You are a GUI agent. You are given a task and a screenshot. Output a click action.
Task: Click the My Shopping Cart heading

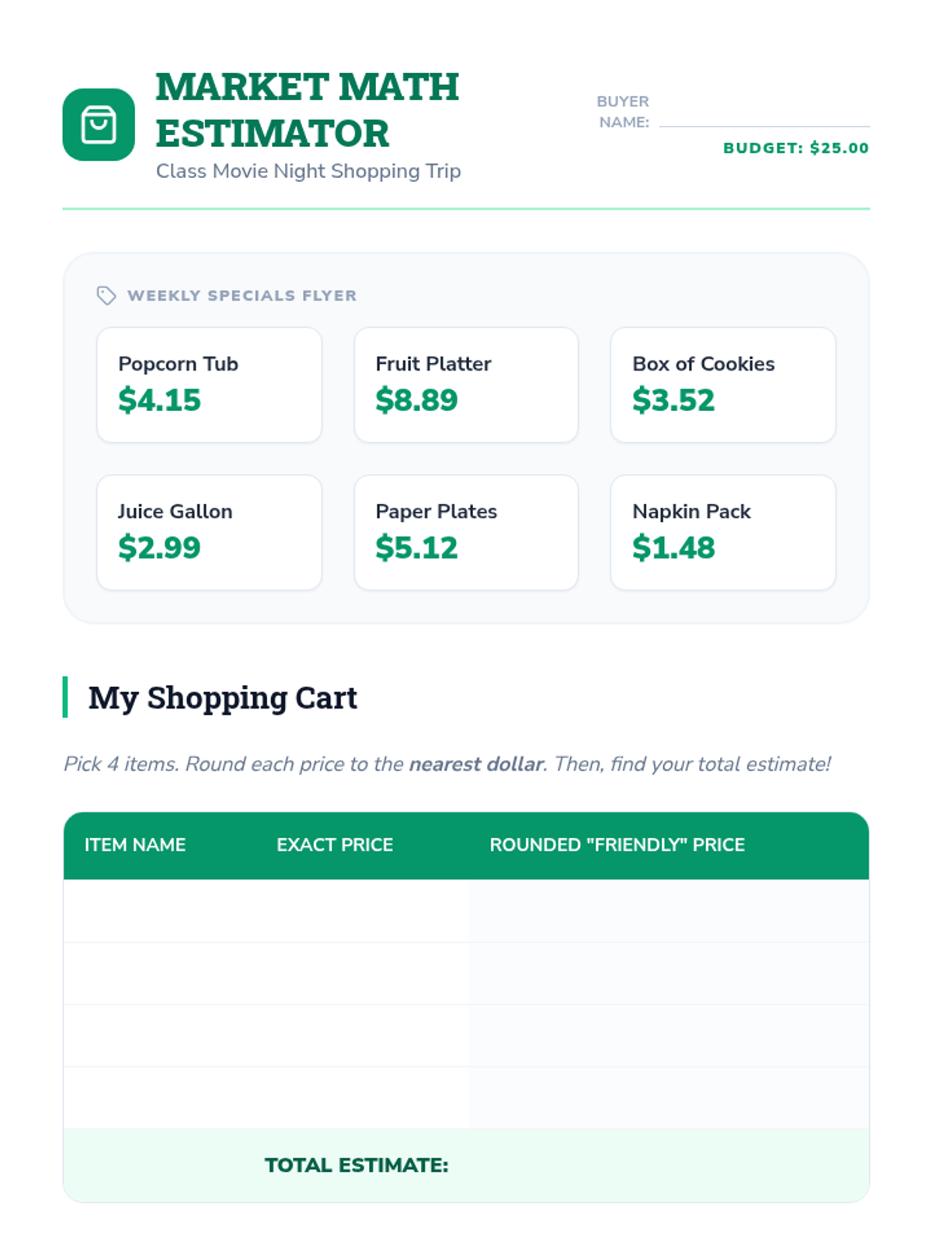223,698
